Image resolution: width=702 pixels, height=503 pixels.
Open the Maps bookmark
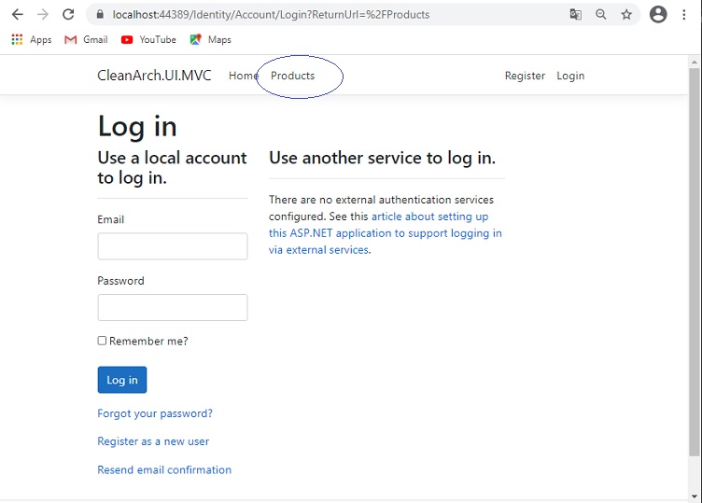[210, 40]
